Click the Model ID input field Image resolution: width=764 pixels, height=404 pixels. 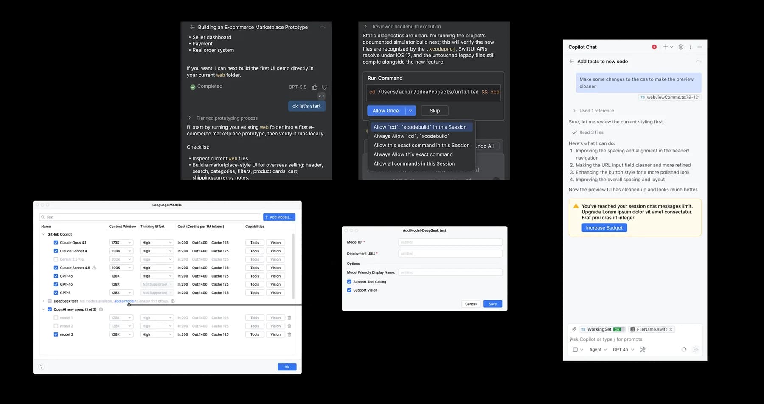tap(450, 242)
